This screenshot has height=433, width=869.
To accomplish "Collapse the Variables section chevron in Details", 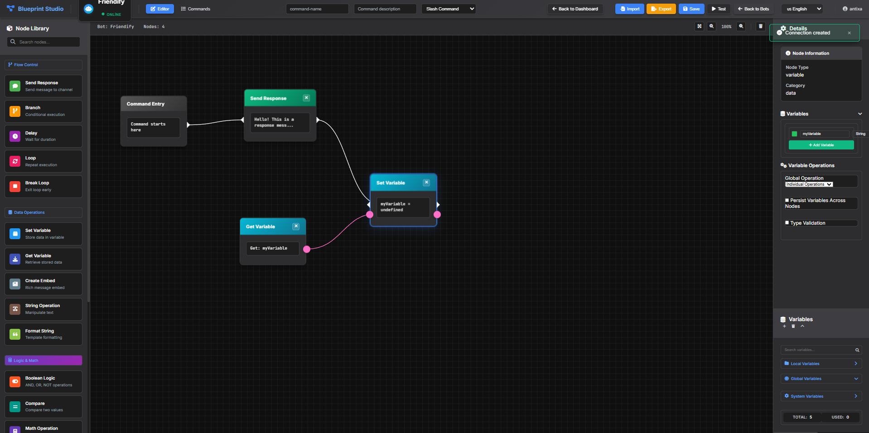I will pyautogui.click(x=860, y=114).
